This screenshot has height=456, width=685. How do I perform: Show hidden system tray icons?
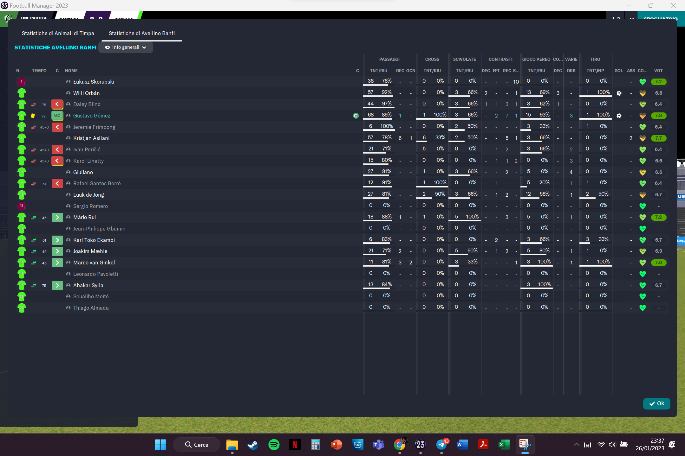click(576, 445)
